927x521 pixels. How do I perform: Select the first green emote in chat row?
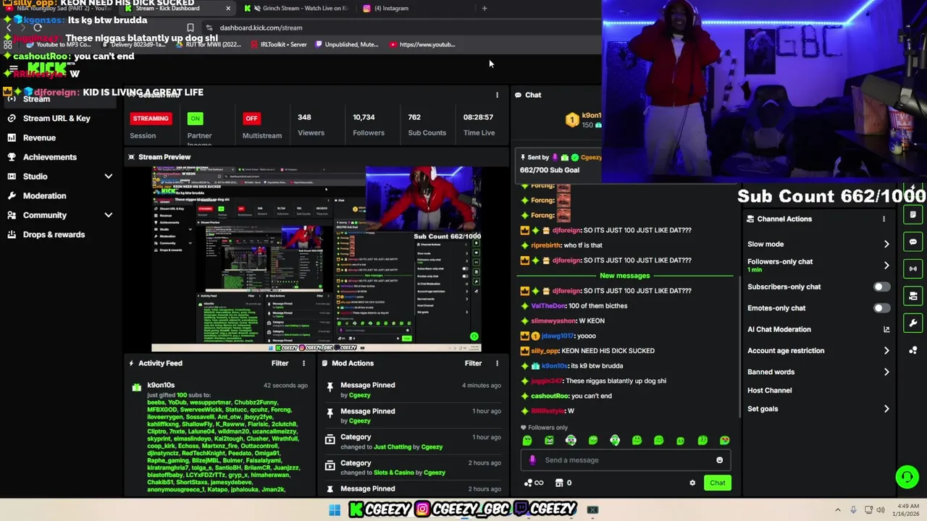point(527,440)
